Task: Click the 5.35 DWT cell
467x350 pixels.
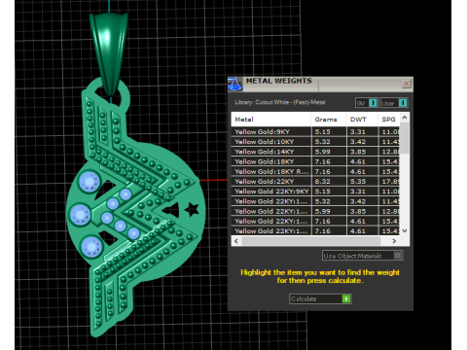Action: pyautogui.click(x=362, y=182)
